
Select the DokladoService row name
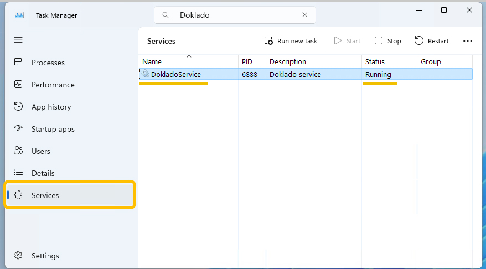click(x=175, y=74)
